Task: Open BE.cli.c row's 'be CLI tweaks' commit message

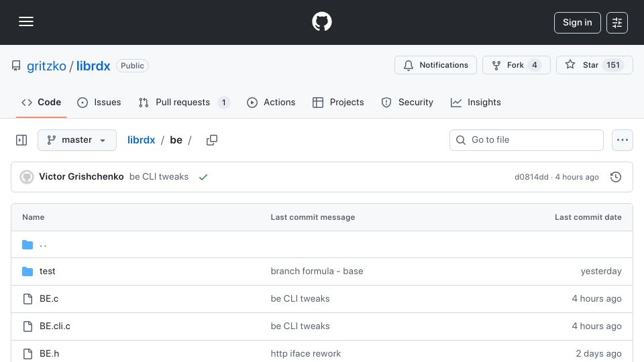Action: [301, 326]
